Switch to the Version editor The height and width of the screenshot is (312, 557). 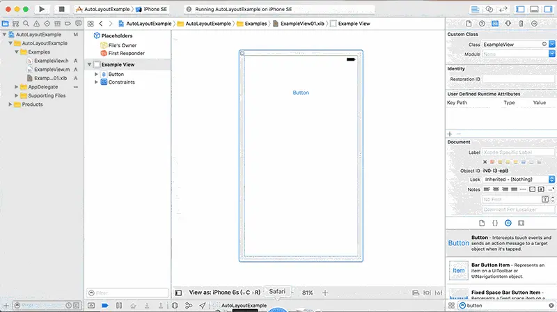click(503, 9)
